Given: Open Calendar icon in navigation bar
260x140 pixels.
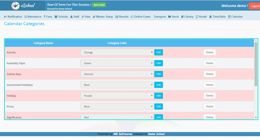Looking at the screenshot, I should 229,17.
